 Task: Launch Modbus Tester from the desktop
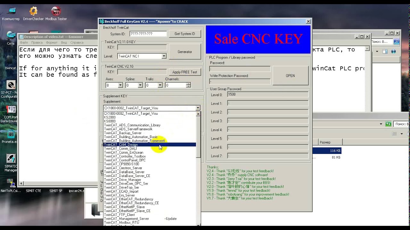pos(56,14)
